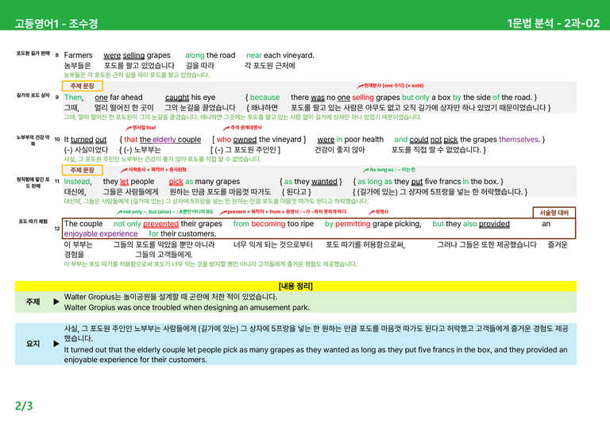This screenshot has height=431, width=610.
Task: Click the red word "pick" in sentence 11
Action: [176, 182]
